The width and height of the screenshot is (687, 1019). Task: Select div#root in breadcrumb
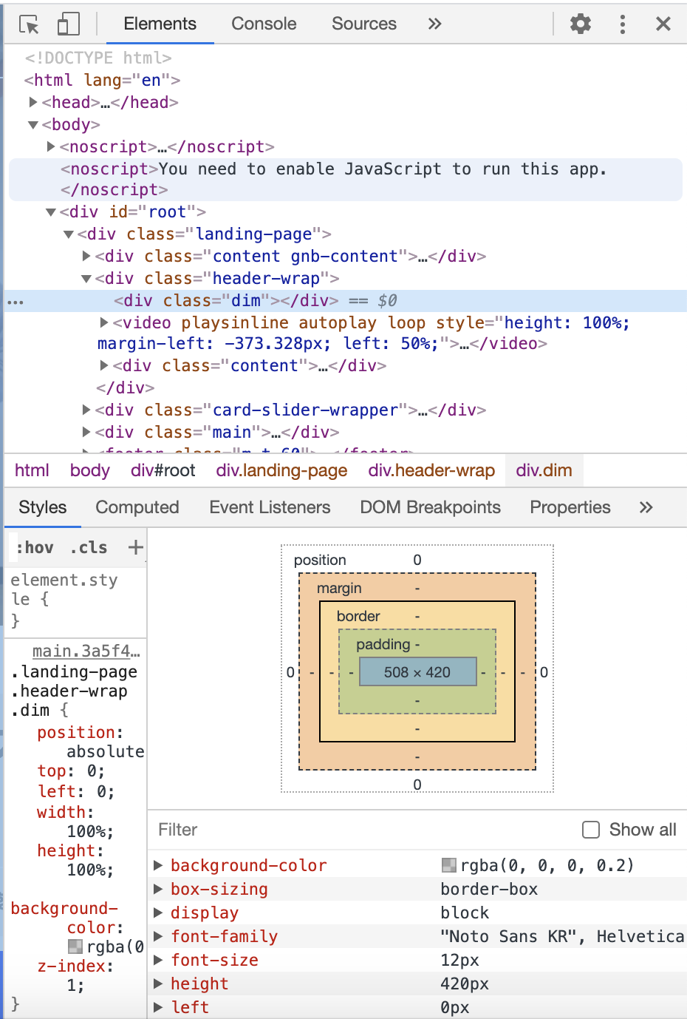[163, 470]
